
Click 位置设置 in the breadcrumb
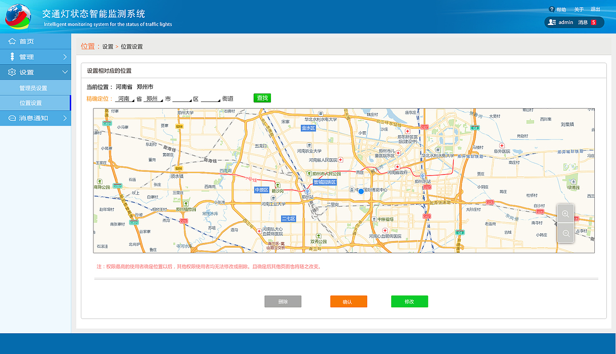pyautogui.click(x=132, y=47)
